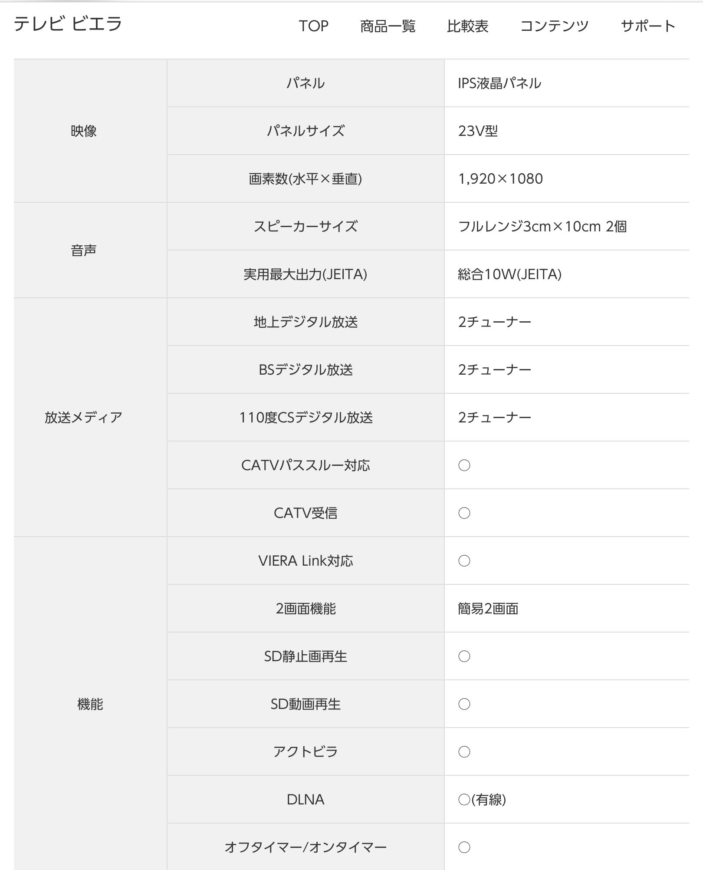Open the TOP navigation link
Image resolution: width=703 pixels, height=870 pixels.
coord(313,26)
